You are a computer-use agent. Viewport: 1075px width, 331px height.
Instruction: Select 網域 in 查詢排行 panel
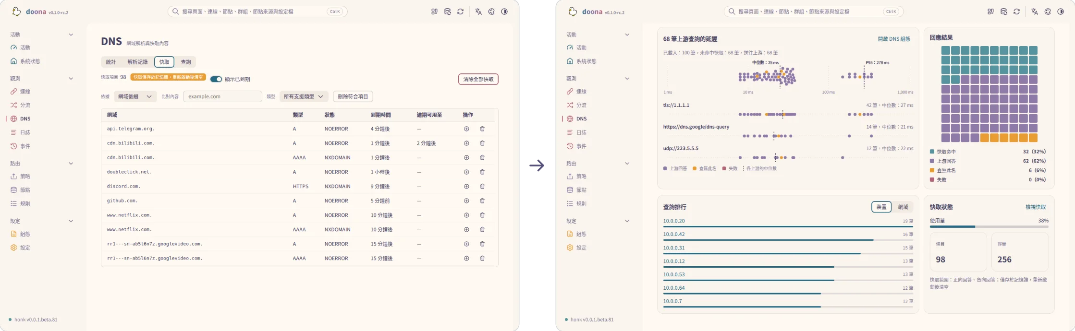(x=903, y=207)
